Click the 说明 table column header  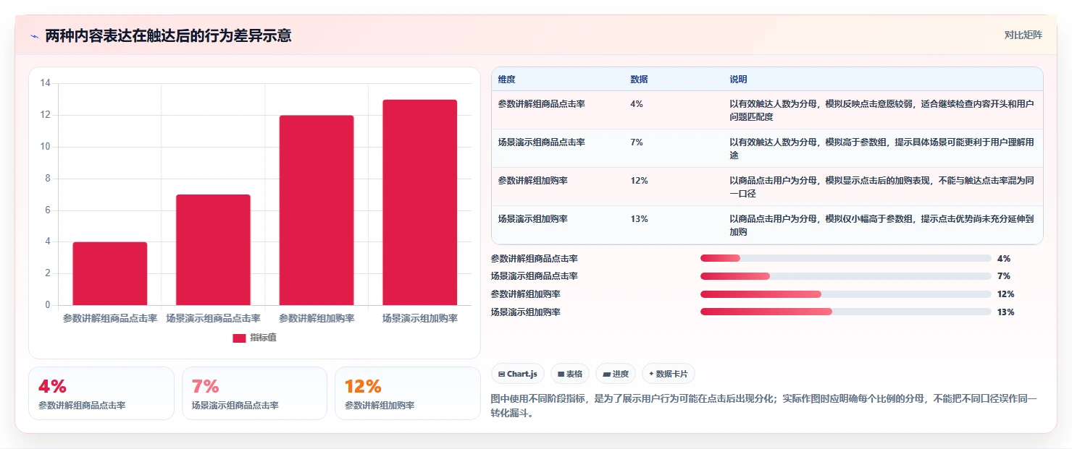pyautogui.click(x=738, y=79)
